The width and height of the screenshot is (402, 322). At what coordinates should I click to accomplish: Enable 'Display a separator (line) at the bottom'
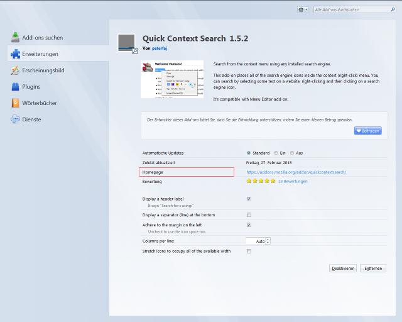click(x=249, y=215)
